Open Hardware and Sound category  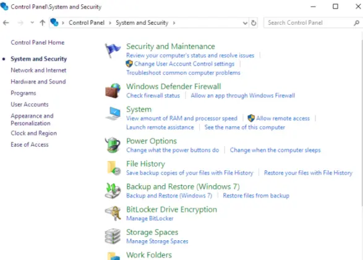[38, 82]
